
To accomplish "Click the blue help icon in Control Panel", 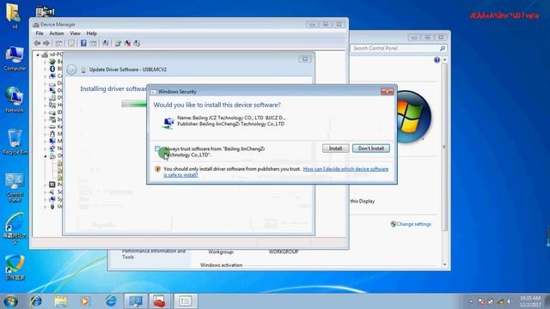I will pos(437,60).
